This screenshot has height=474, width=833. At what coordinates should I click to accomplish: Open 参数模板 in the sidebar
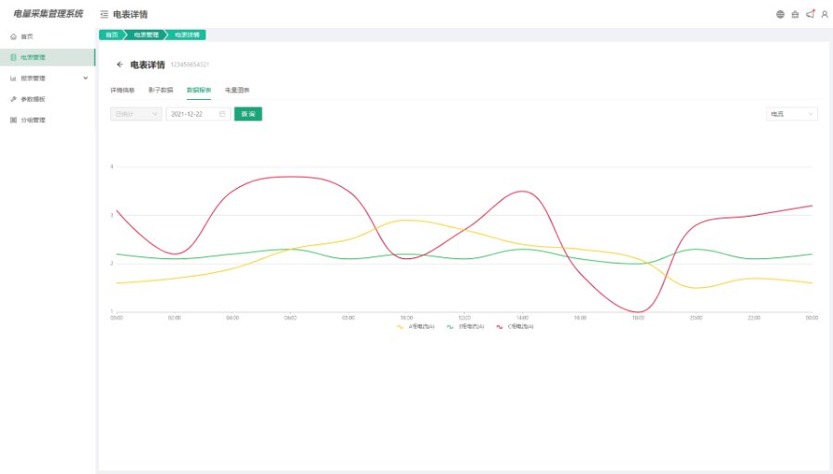click(33, 99)
